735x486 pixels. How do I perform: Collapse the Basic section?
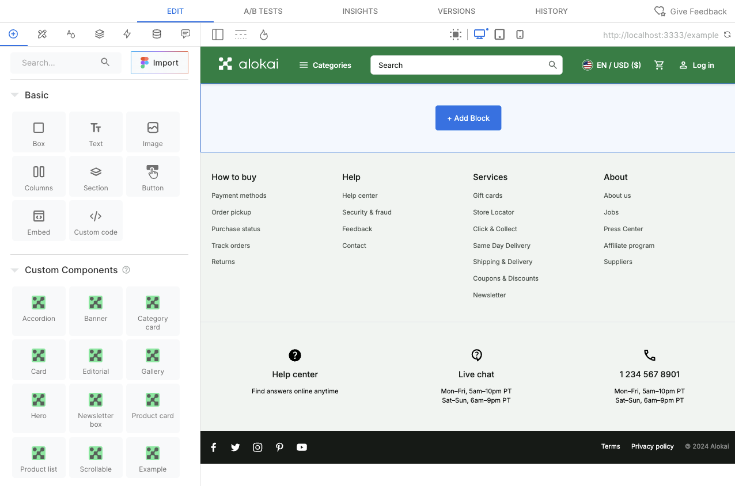(x=15, y=95)
